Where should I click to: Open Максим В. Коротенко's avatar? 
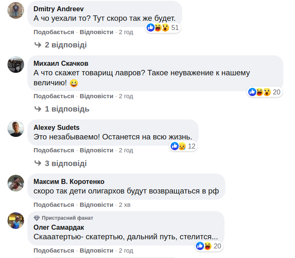16,183
